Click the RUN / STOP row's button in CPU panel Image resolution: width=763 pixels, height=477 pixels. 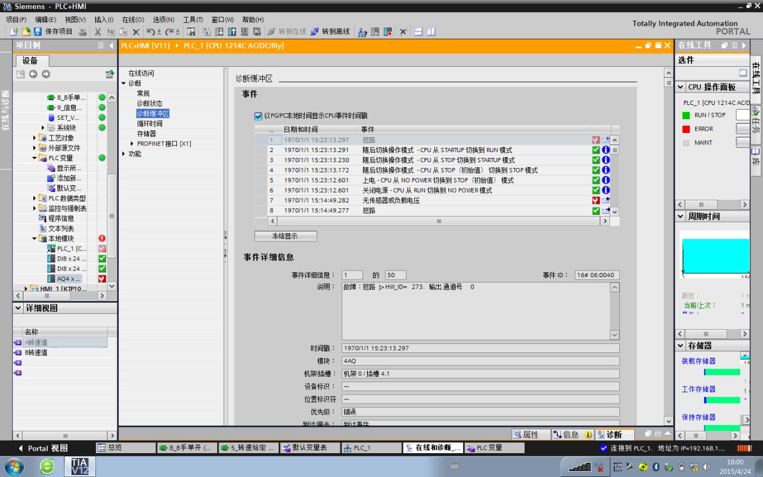click(x=743, y=115)
